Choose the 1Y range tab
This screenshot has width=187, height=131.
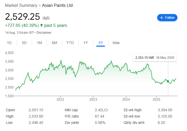point(86,43)
